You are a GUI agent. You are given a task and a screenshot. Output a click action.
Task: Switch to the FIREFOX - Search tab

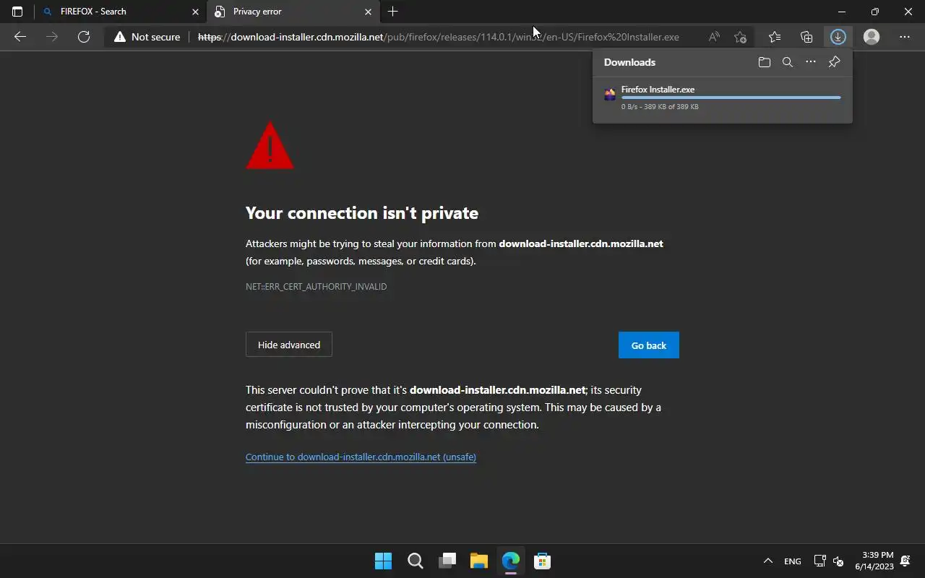click(x=120, y=12)
